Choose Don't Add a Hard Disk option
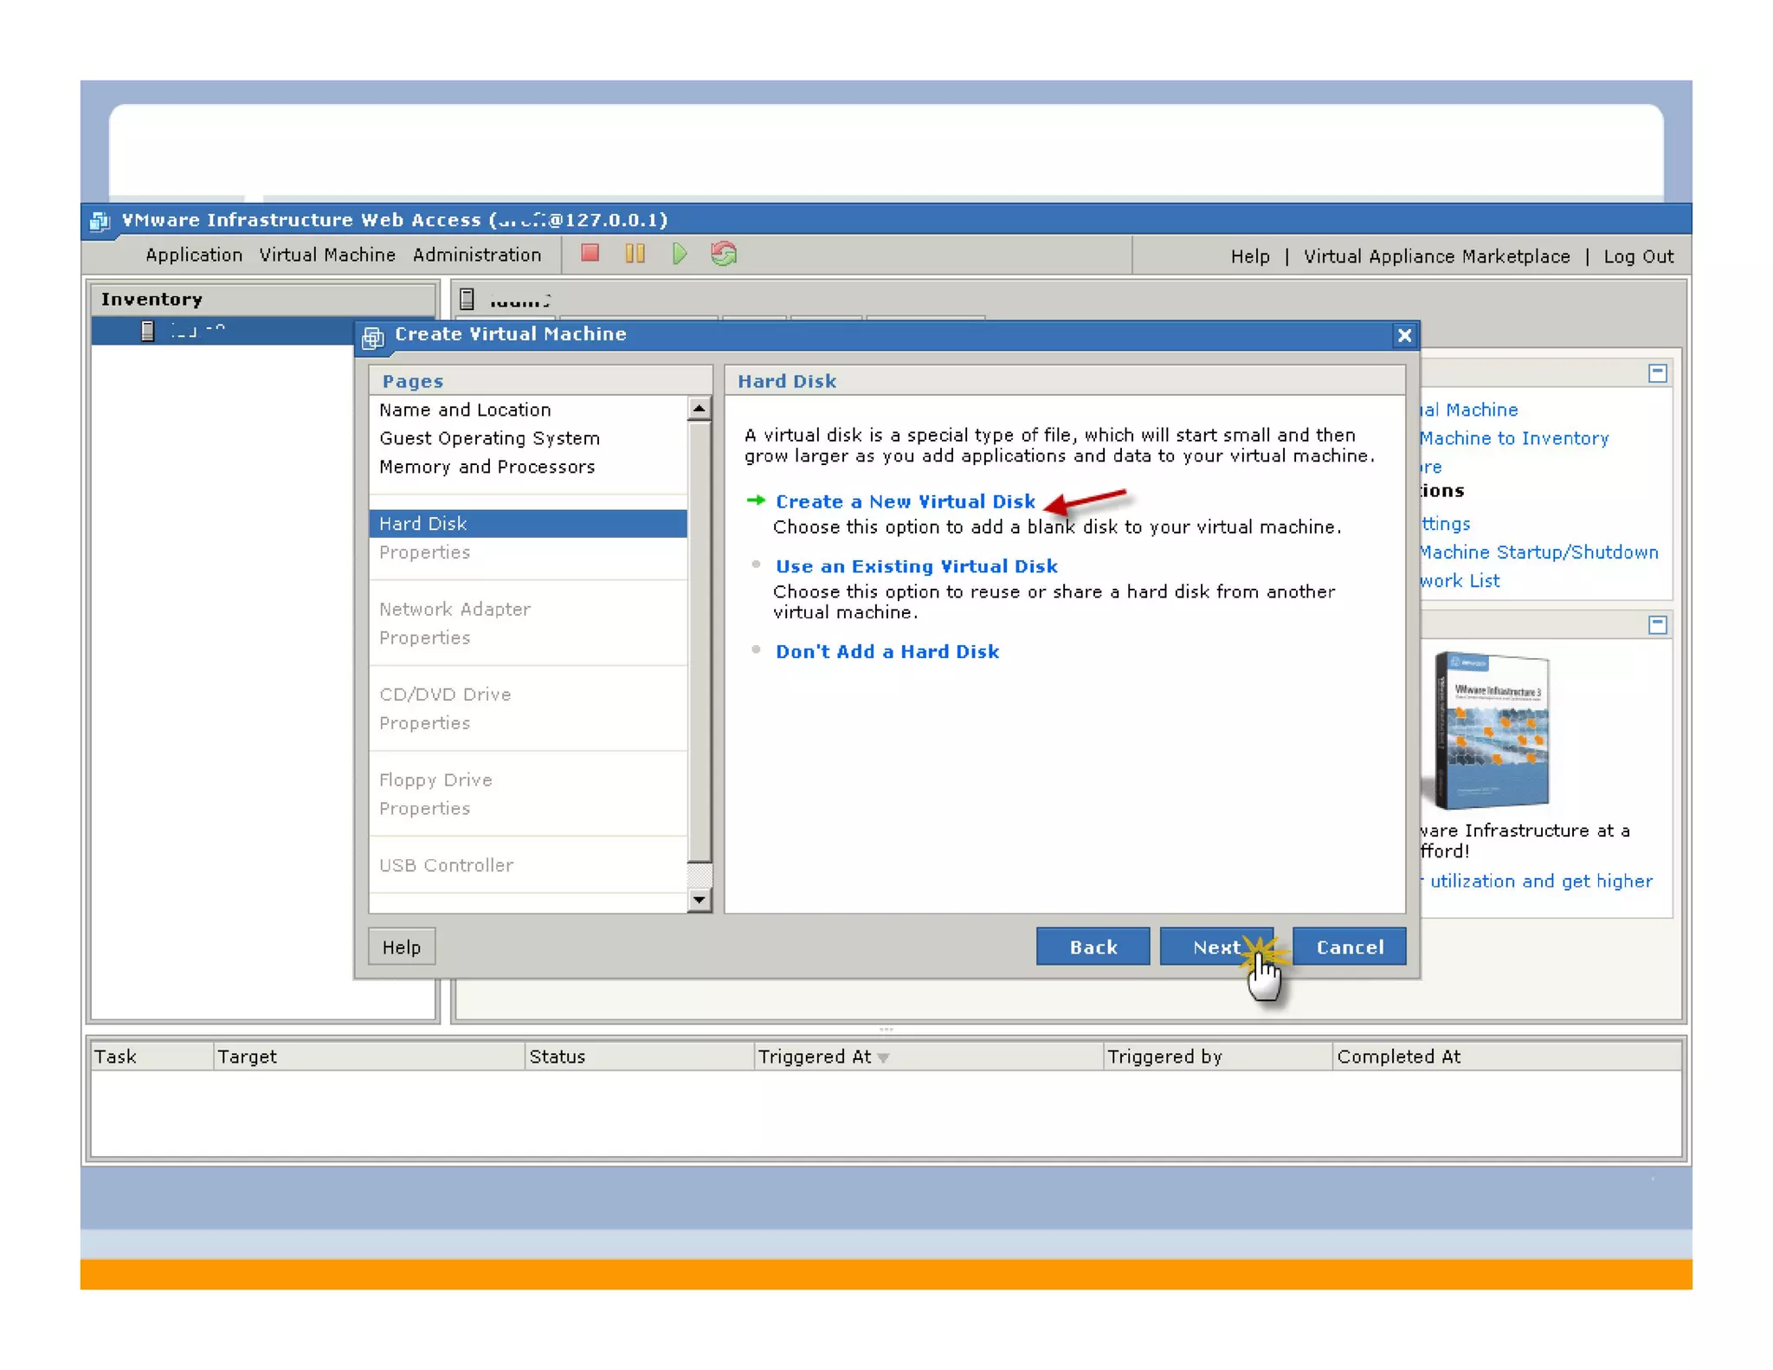Viewport: 1773px width, 1370px height. pos(886,652)
